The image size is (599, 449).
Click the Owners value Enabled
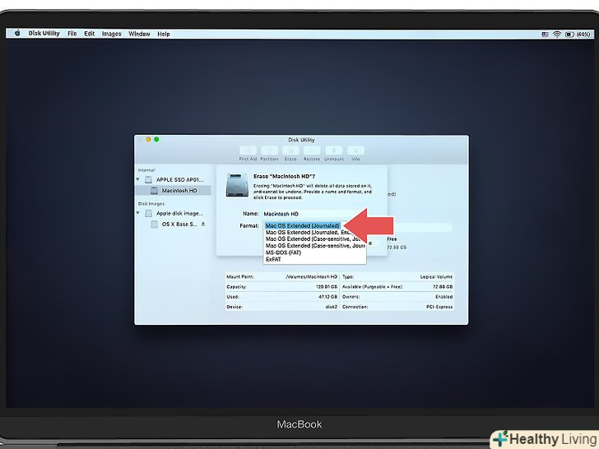444,297
